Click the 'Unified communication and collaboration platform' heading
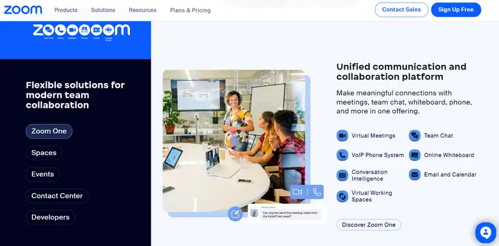Screen dimensions: 499x246 tap(402, 71)
